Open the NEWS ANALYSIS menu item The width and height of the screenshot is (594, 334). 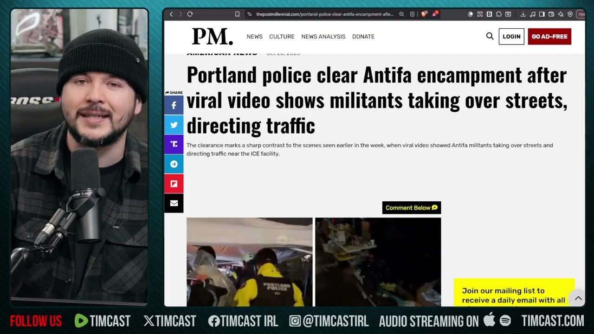pos(323,37)
